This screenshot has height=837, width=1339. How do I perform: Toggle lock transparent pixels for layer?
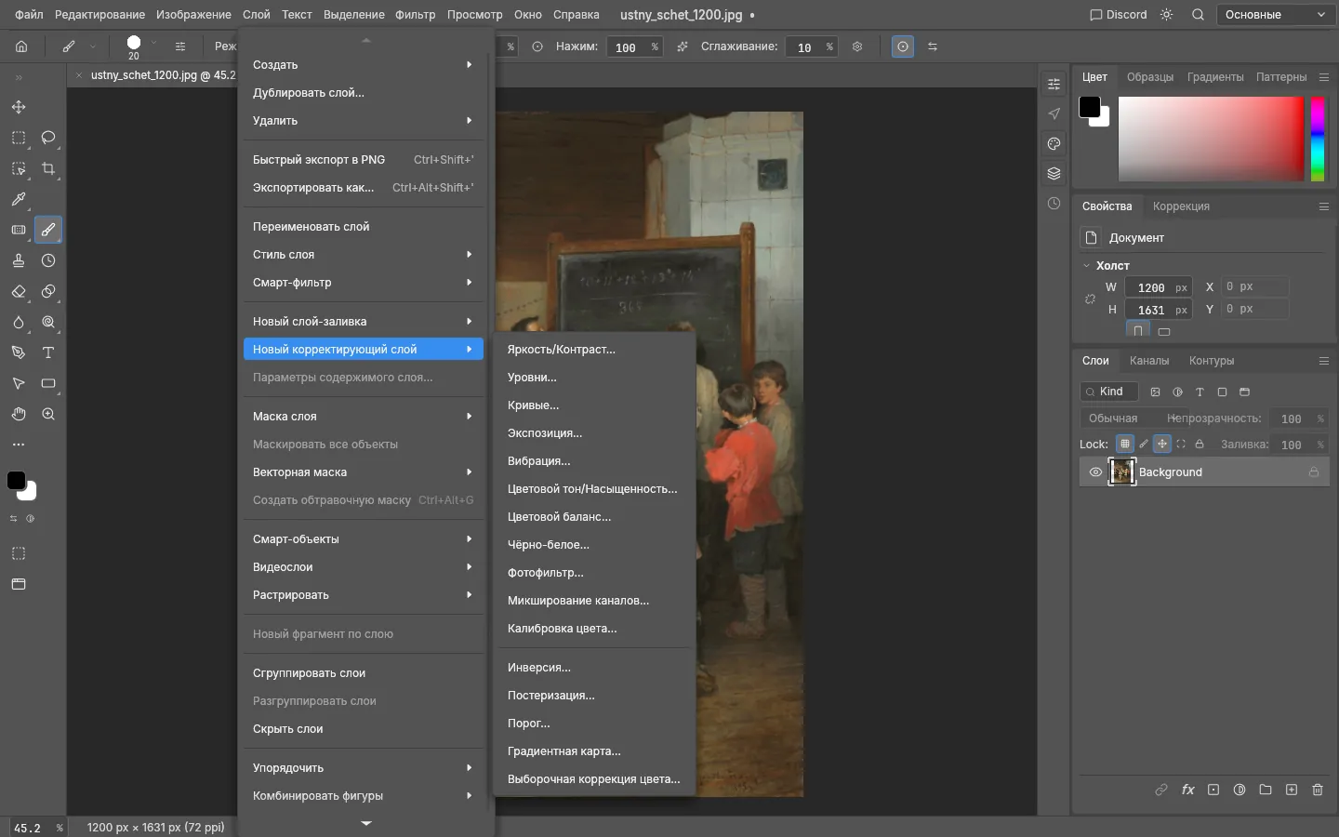(1125, 444)
